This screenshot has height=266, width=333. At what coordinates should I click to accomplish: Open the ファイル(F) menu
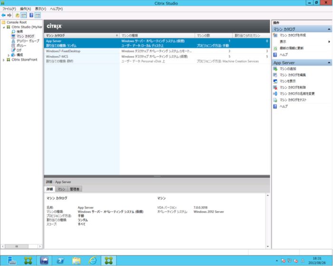9,9
